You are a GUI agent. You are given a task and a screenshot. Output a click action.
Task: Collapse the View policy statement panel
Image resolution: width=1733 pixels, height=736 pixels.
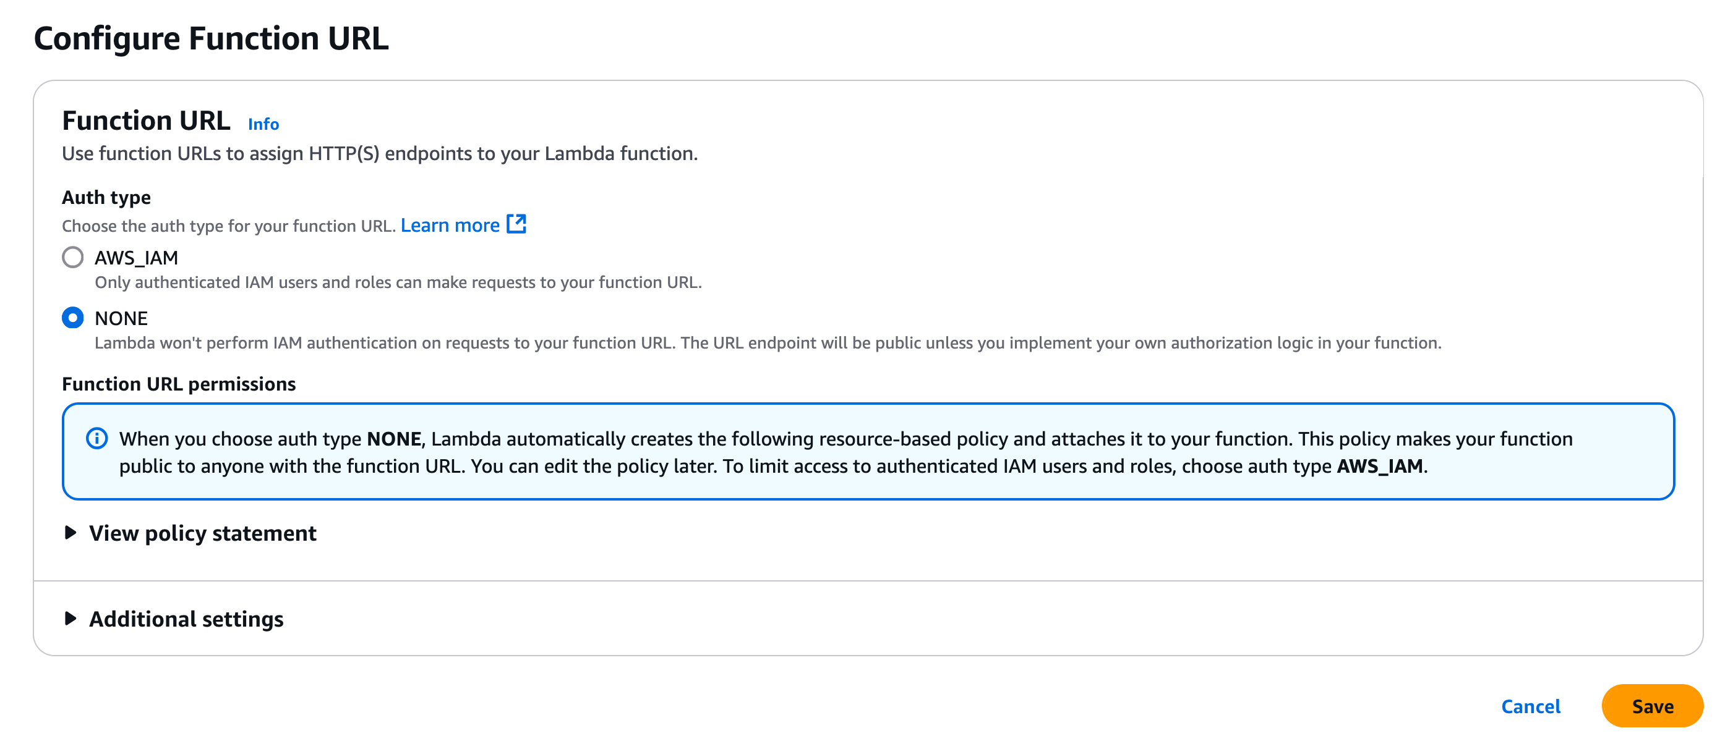tap(203, 533)
